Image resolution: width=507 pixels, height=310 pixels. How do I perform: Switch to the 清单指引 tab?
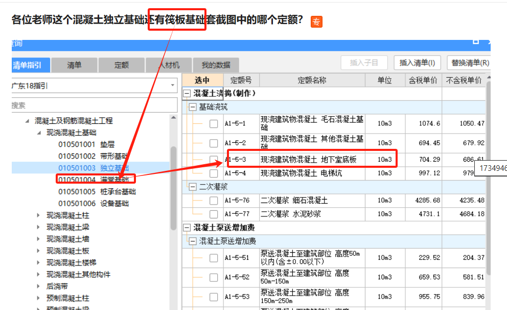31,65
